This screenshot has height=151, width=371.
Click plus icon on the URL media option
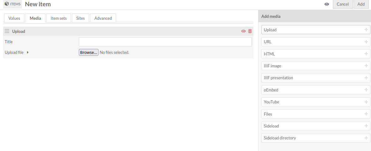366,42
